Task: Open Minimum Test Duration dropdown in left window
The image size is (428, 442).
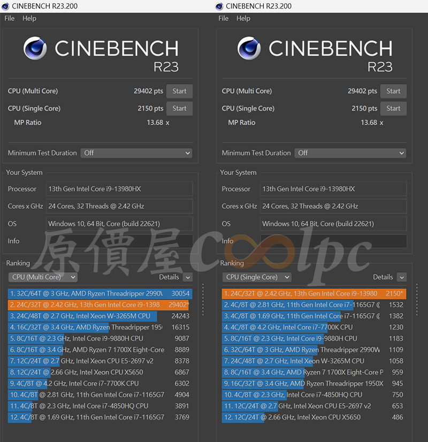Action: [x=136, y=153]
